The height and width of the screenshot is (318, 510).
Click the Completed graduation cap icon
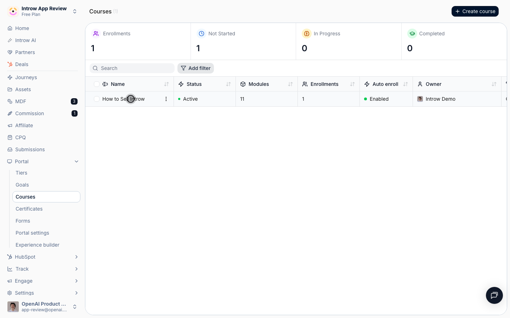click(412, 34)
